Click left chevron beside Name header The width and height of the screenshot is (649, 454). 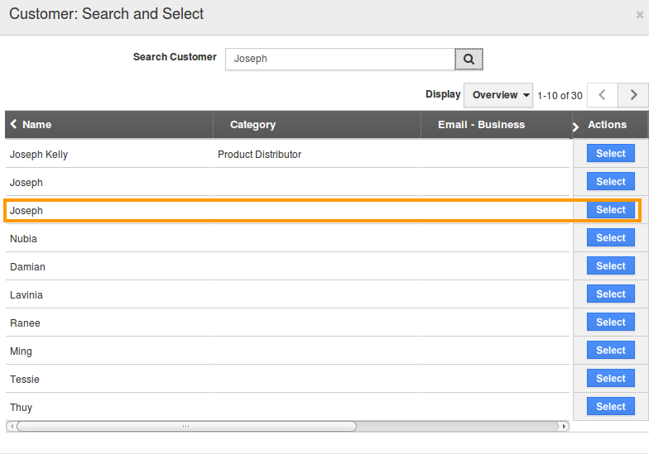pos(13,124)
